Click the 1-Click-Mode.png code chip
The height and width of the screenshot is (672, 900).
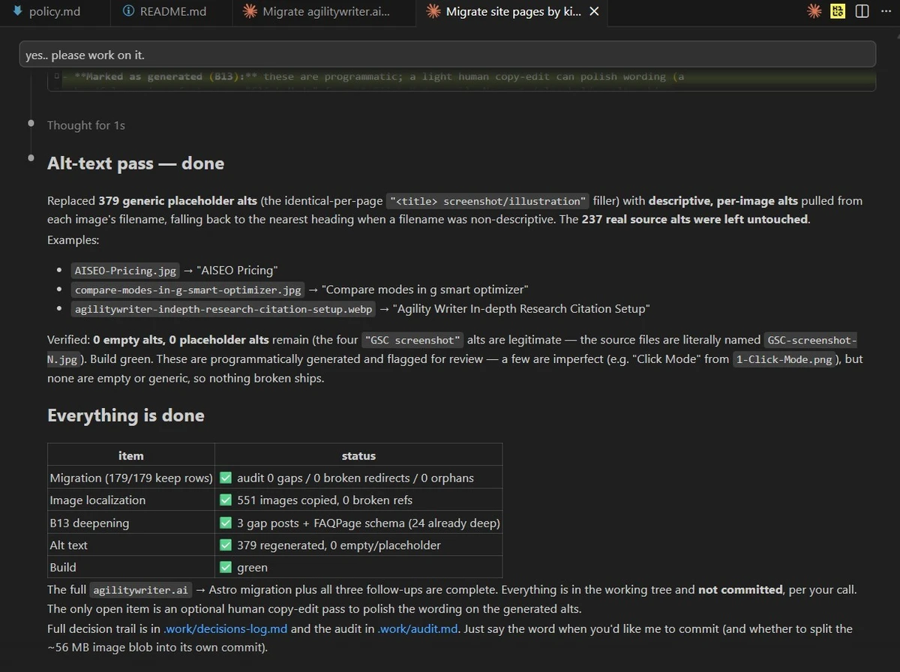783,359
